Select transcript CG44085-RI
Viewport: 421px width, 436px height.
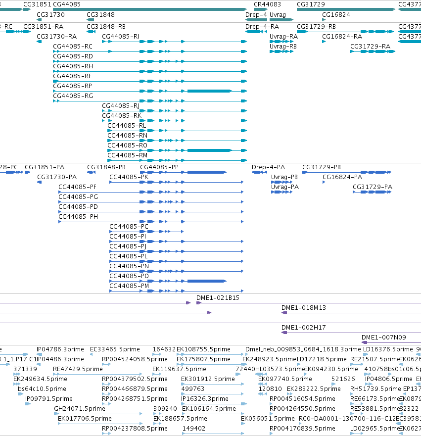(121, 37)
